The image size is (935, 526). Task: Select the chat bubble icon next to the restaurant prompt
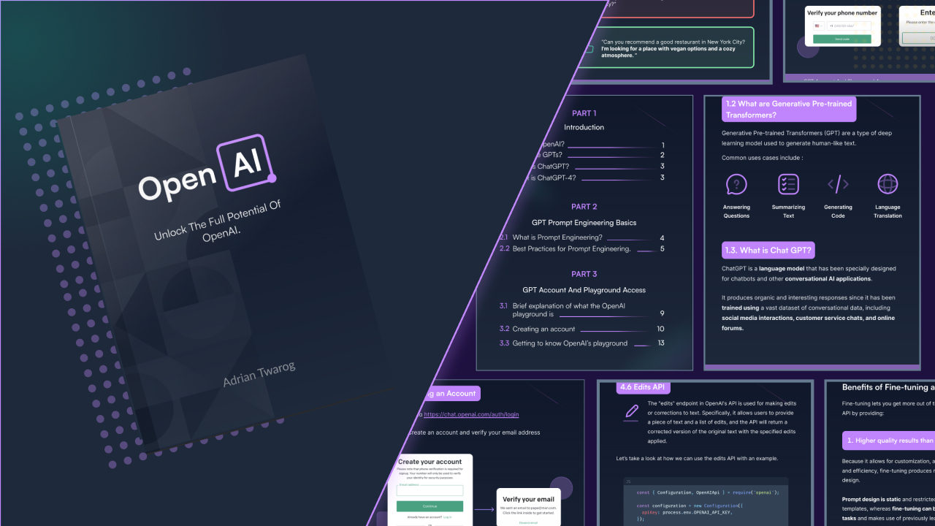(589, 48)
